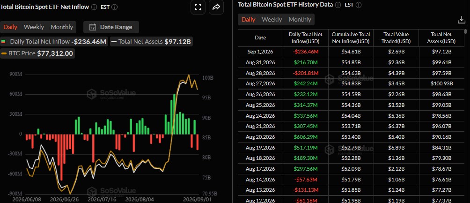Viewport: 470px width, 203px height.
Task: Click the $606.29M inflow value
Action: coord(305,137)
